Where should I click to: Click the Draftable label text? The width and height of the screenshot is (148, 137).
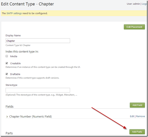(15, 74)
